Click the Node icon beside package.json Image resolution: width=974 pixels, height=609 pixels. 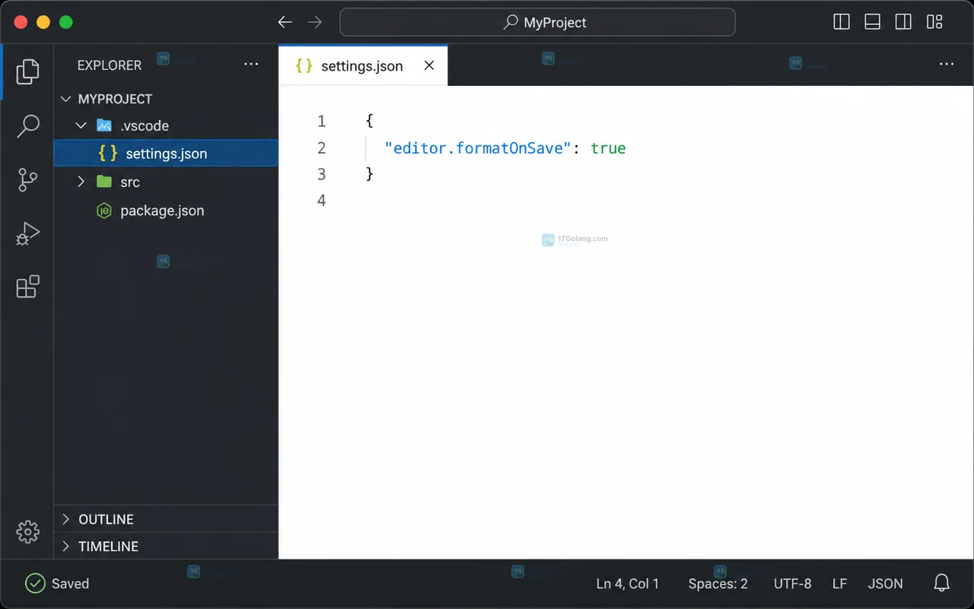pyautogui.click(x=104, y=211)
